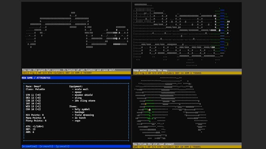
Task: Click the [WM] status bar
Action: coord(187,147)
